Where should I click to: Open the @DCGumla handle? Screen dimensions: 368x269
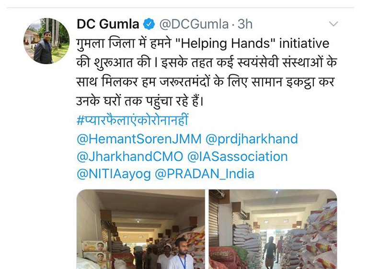194,24
